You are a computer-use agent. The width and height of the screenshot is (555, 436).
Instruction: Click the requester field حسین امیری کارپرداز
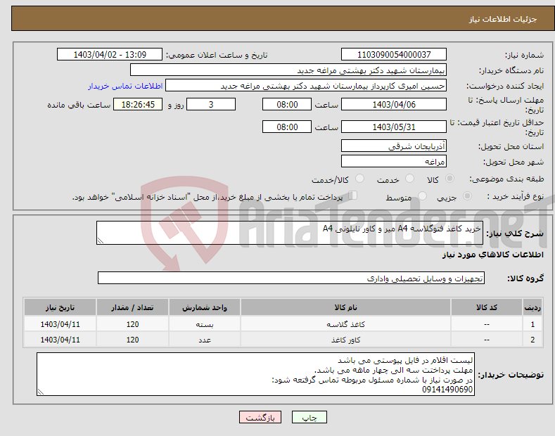[306, 86]
